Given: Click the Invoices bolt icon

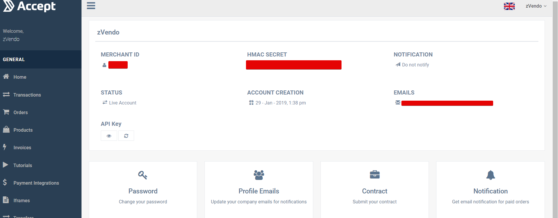Looking at the screenshot, I should pos(5,147).
